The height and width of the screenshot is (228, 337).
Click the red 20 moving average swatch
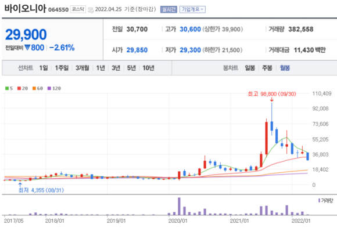click(19, 88)
